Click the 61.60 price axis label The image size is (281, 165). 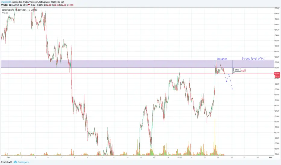[277, 100]
